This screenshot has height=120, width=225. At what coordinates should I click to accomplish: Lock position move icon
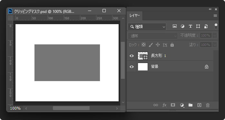coord(158,45)
